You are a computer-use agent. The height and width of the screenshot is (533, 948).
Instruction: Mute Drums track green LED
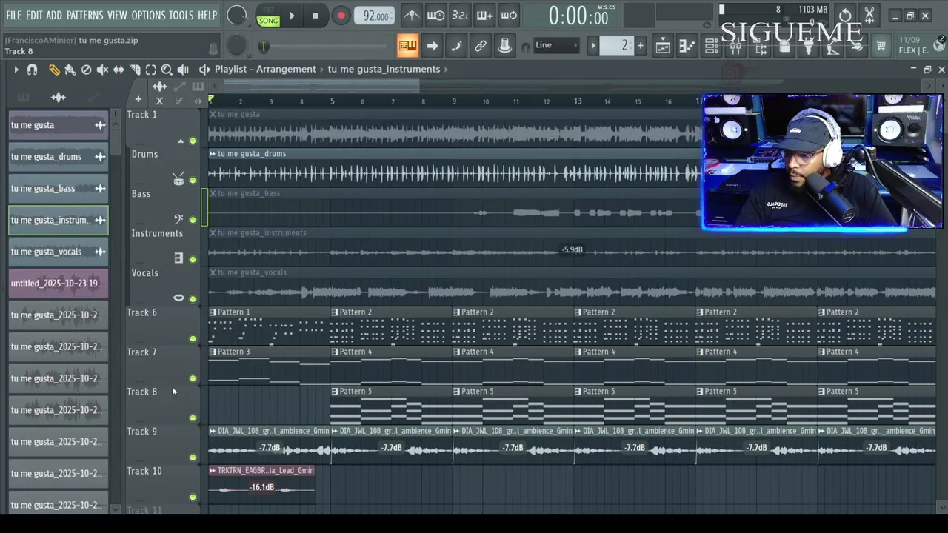coord(193,180)
